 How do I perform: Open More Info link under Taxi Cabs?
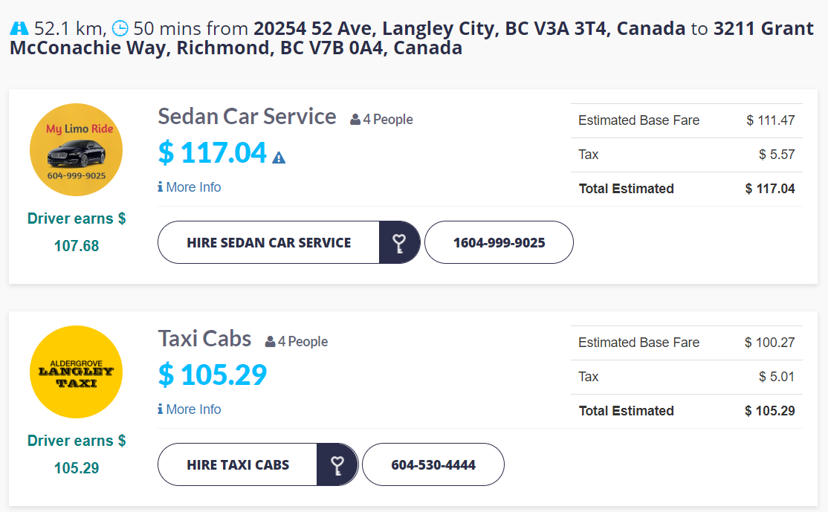[x=189, y=409]
